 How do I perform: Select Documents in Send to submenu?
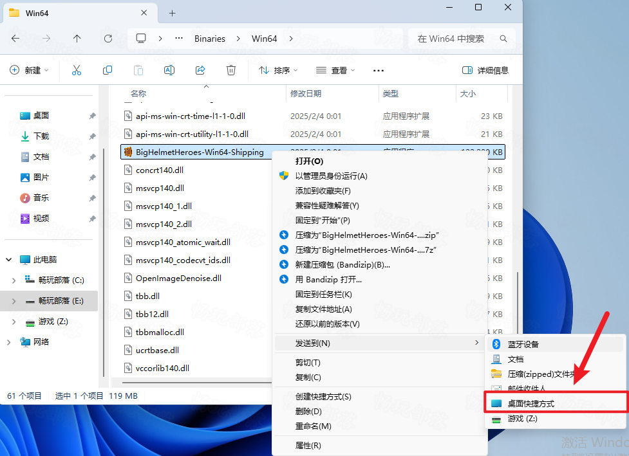[555, 359]
